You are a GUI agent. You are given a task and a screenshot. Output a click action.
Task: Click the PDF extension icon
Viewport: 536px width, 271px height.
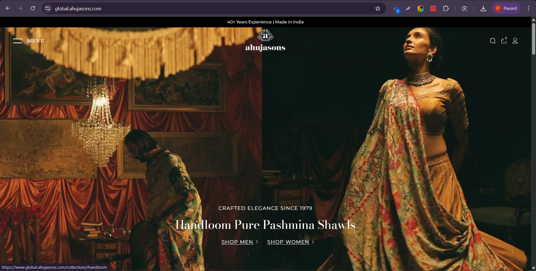coord(433,8)
